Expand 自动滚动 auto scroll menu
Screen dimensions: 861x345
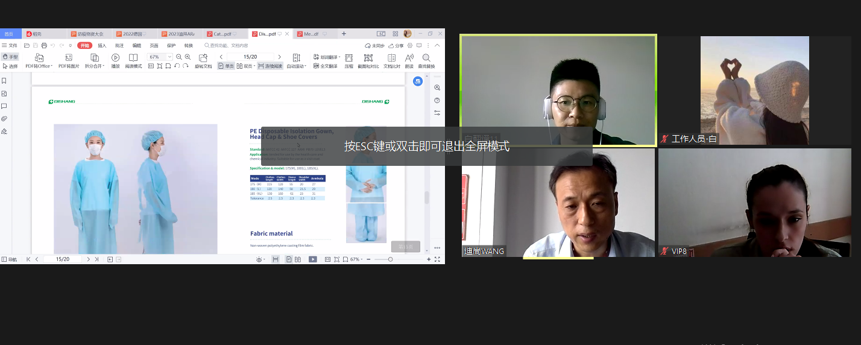tap(296, 61)
